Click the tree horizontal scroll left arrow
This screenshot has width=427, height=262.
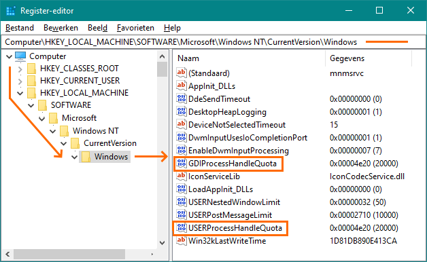coord(7,255)
